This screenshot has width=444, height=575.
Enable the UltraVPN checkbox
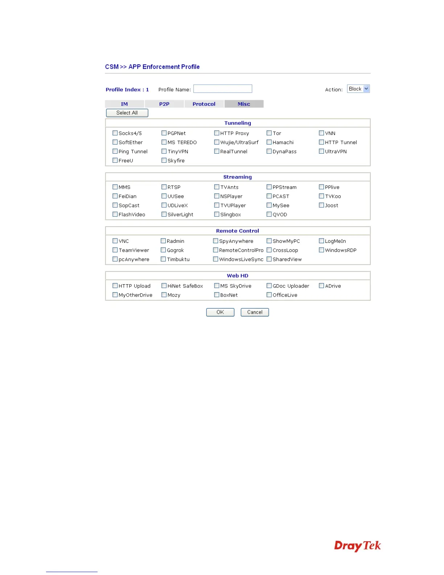321,151
